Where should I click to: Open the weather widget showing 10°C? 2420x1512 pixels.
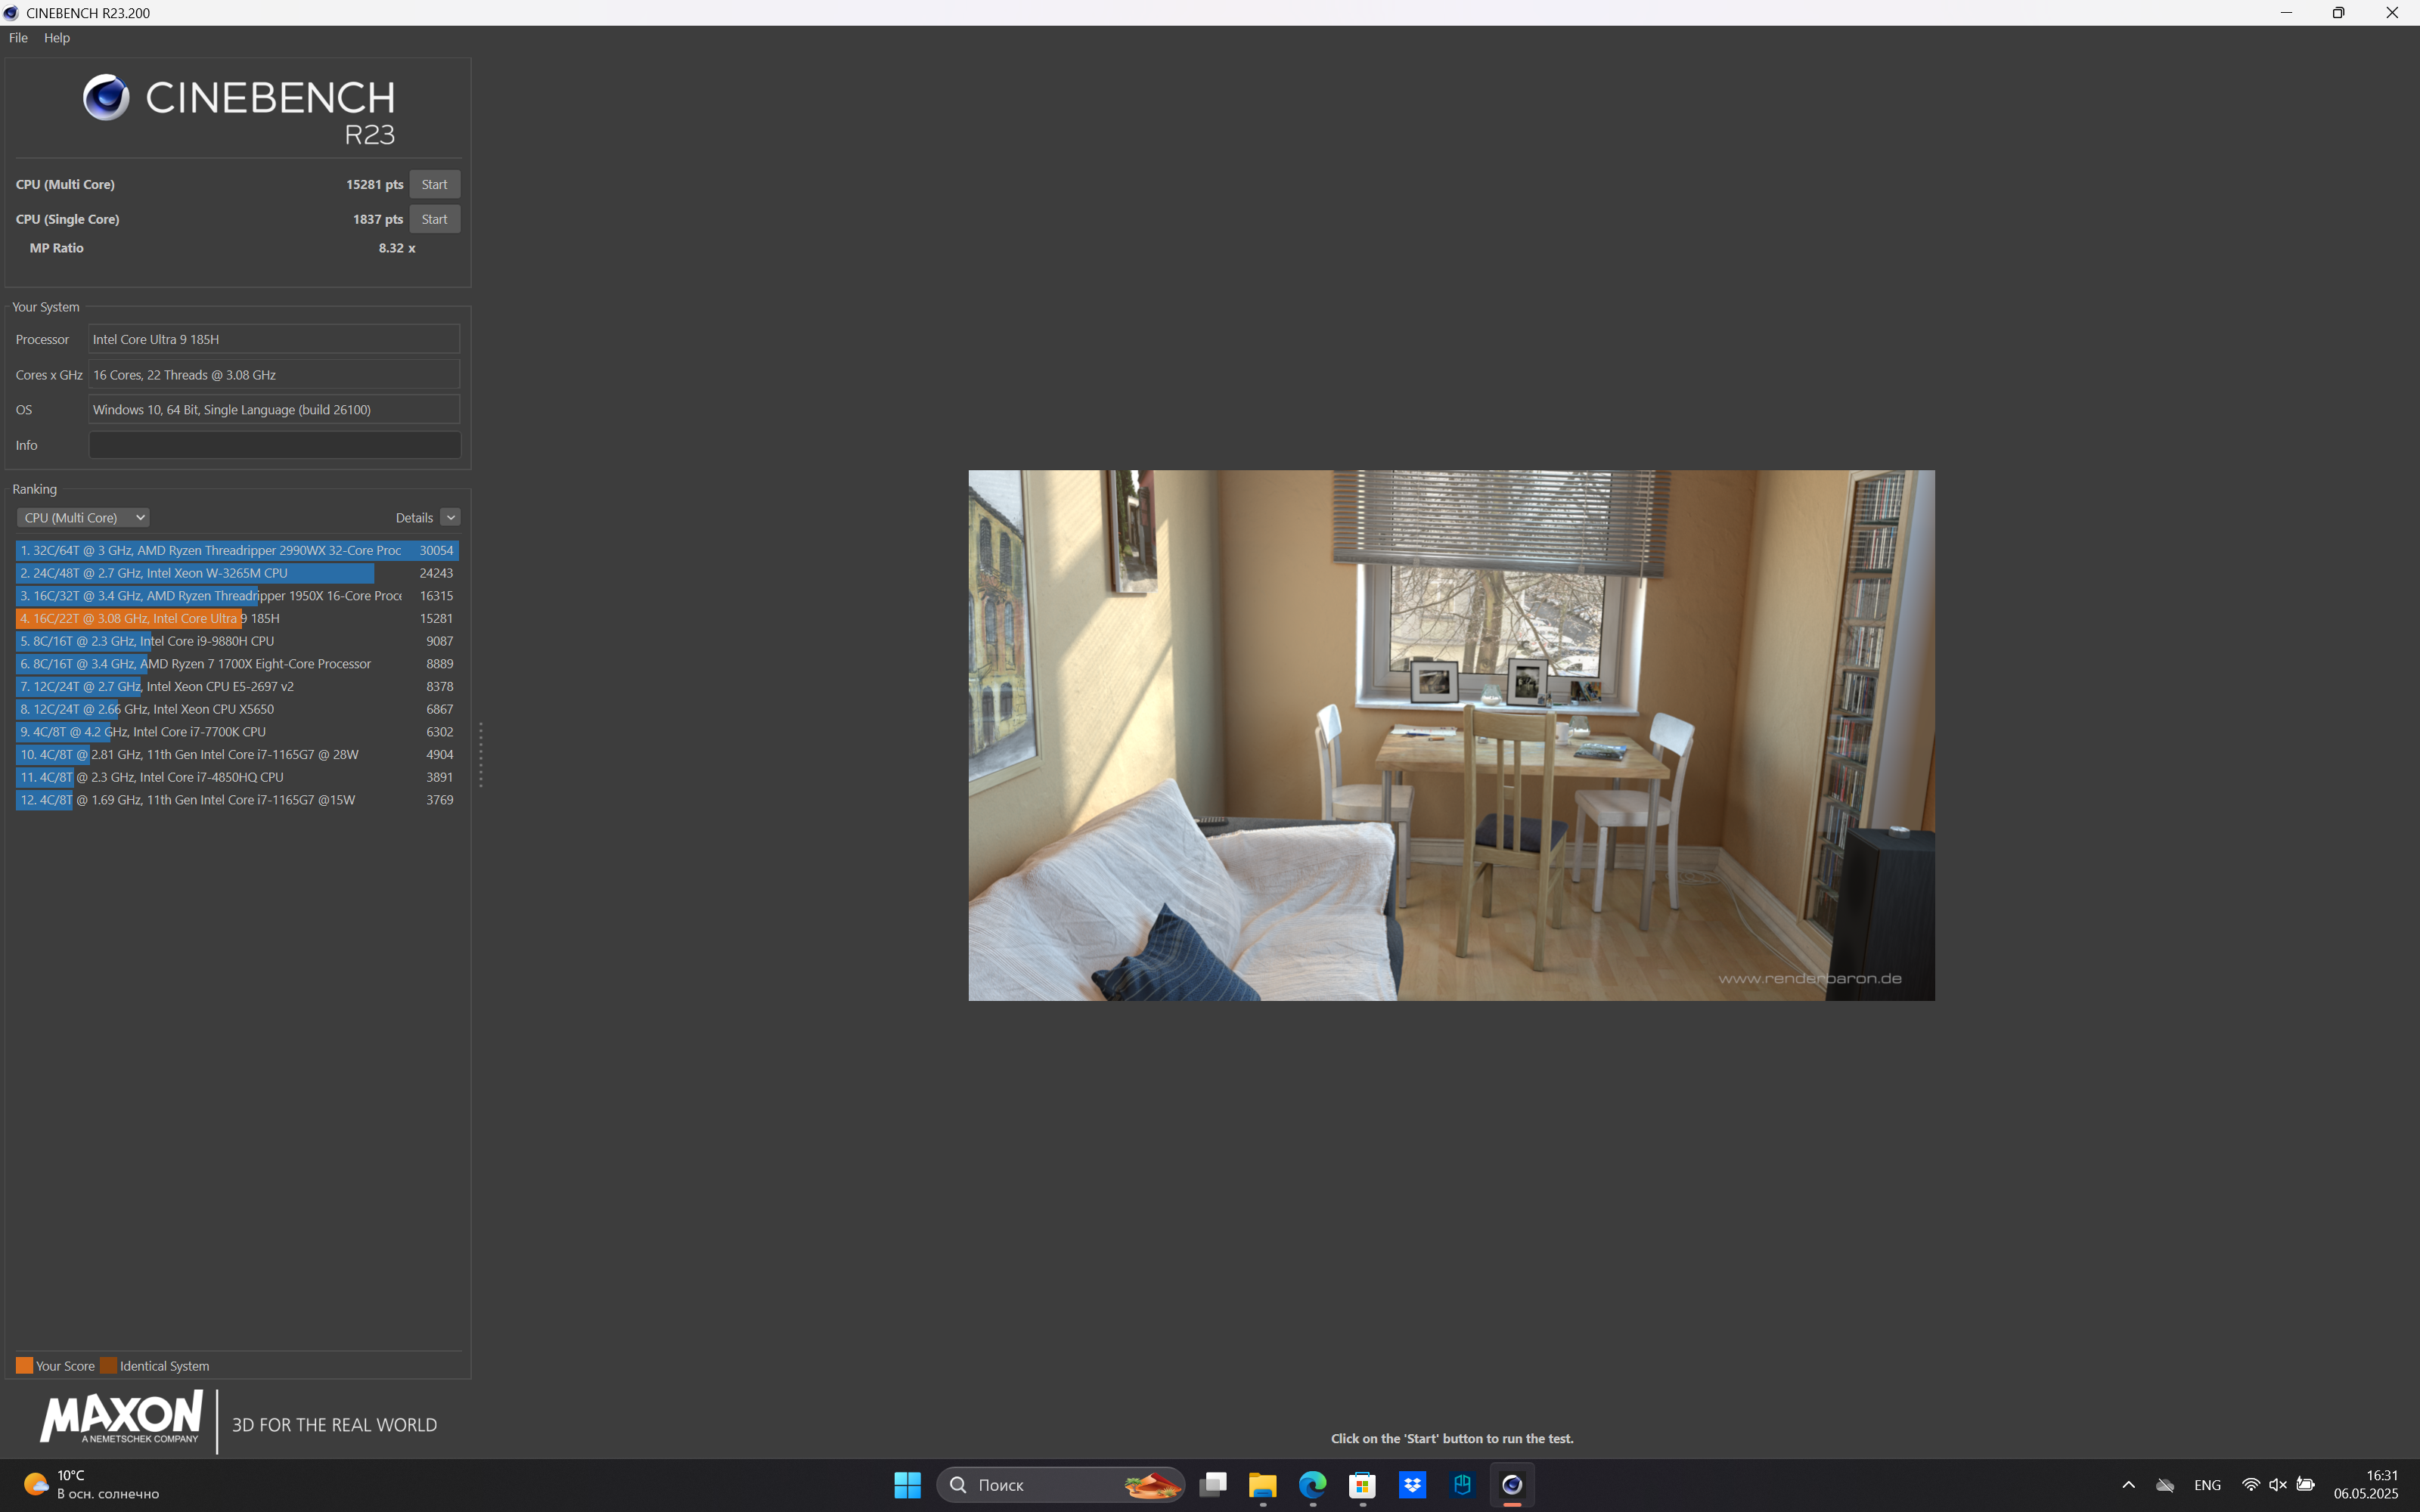pos(92,1485)
